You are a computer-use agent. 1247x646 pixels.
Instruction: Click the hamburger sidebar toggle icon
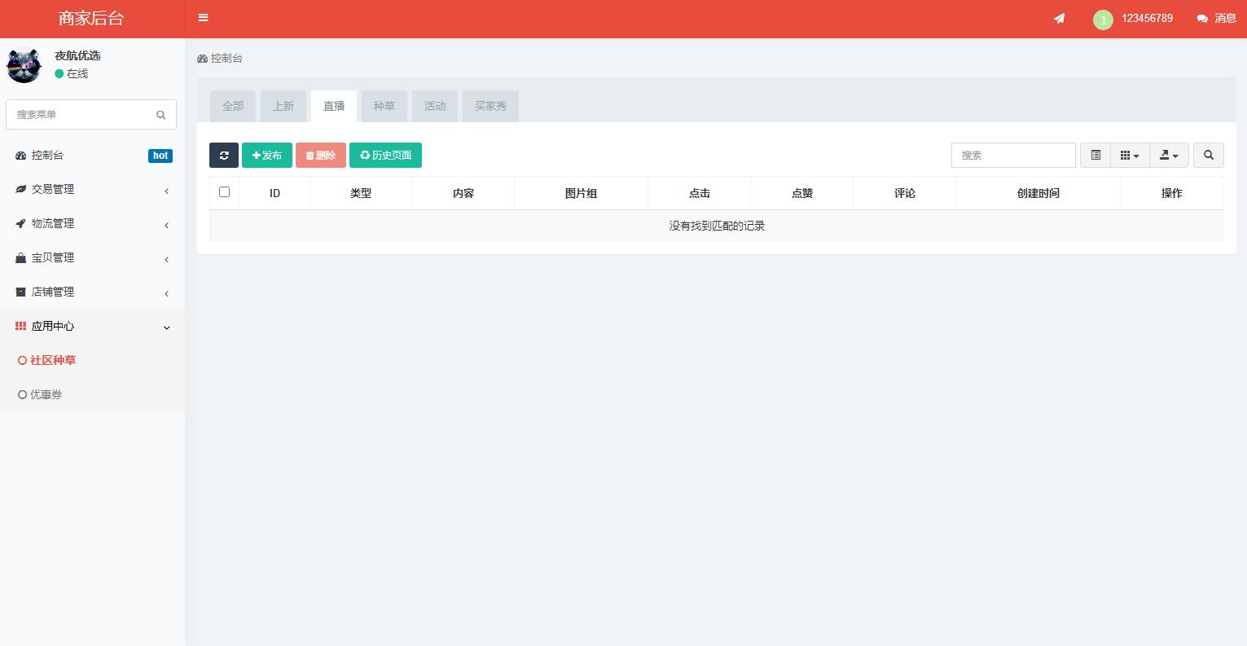click(x=204, y=18)
